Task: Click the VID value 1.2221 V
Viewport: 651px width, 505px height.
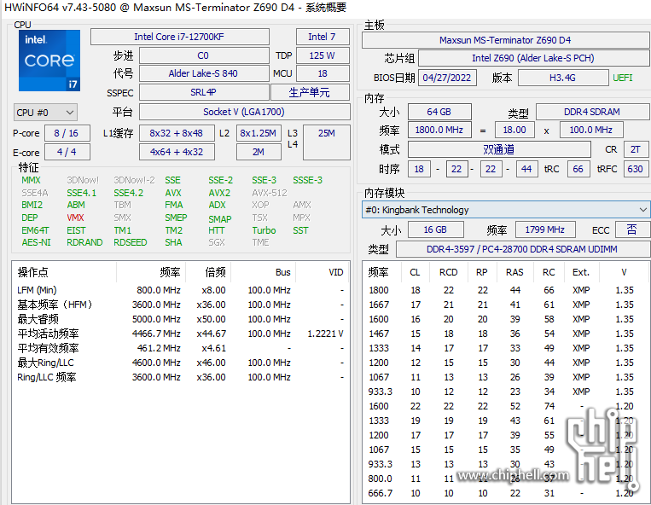Action: [325, 334]
